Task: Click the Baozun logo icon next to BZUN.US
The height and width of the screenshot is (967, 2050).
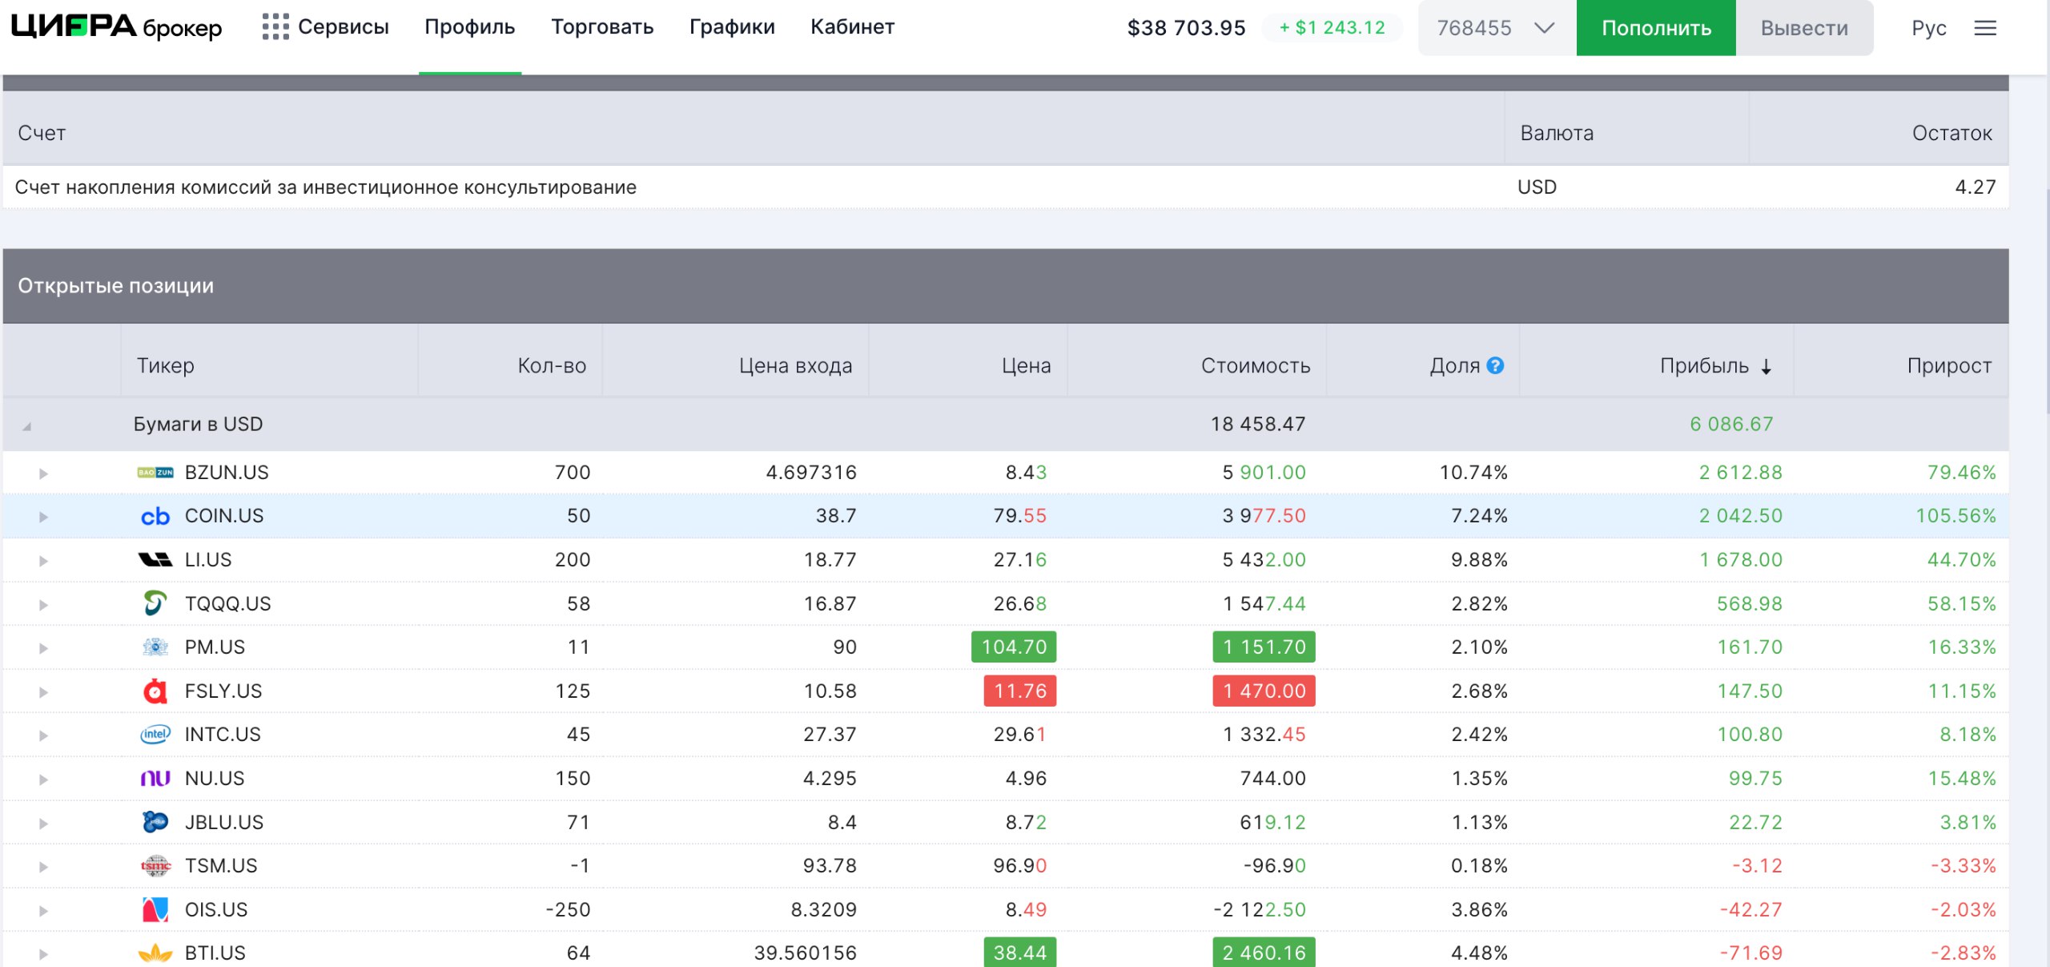Action: point(155,473)
